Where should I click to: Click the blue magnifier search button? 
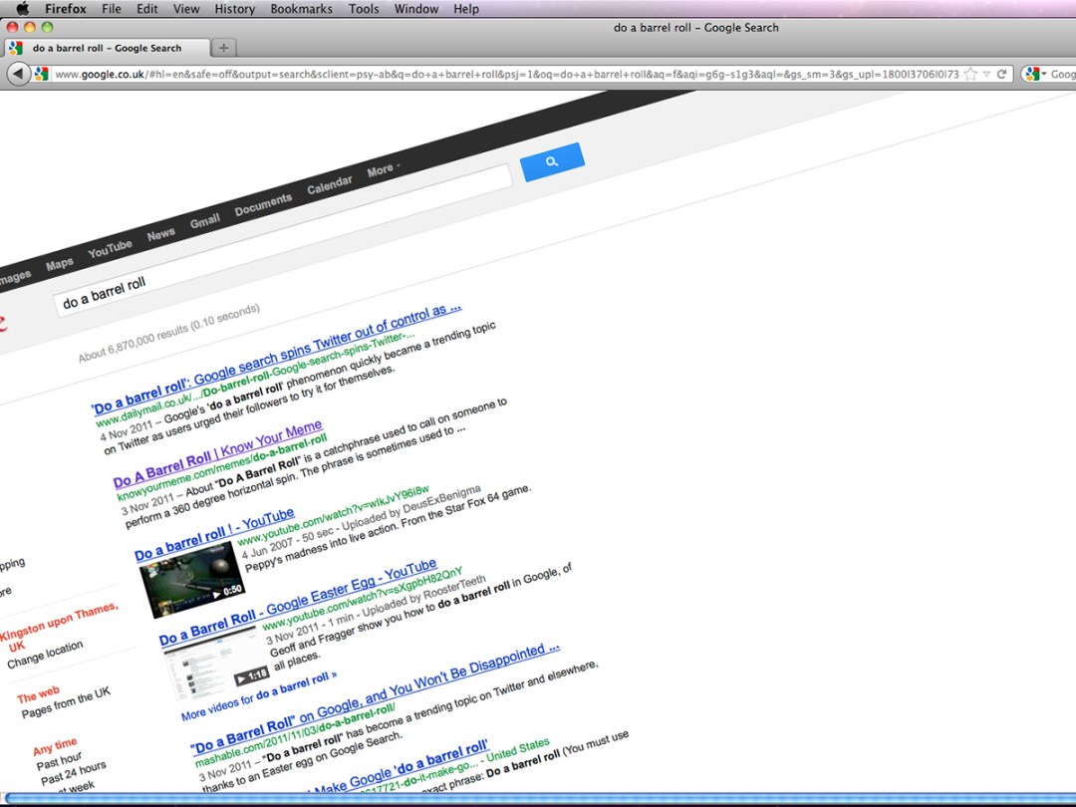click(552, 162)
